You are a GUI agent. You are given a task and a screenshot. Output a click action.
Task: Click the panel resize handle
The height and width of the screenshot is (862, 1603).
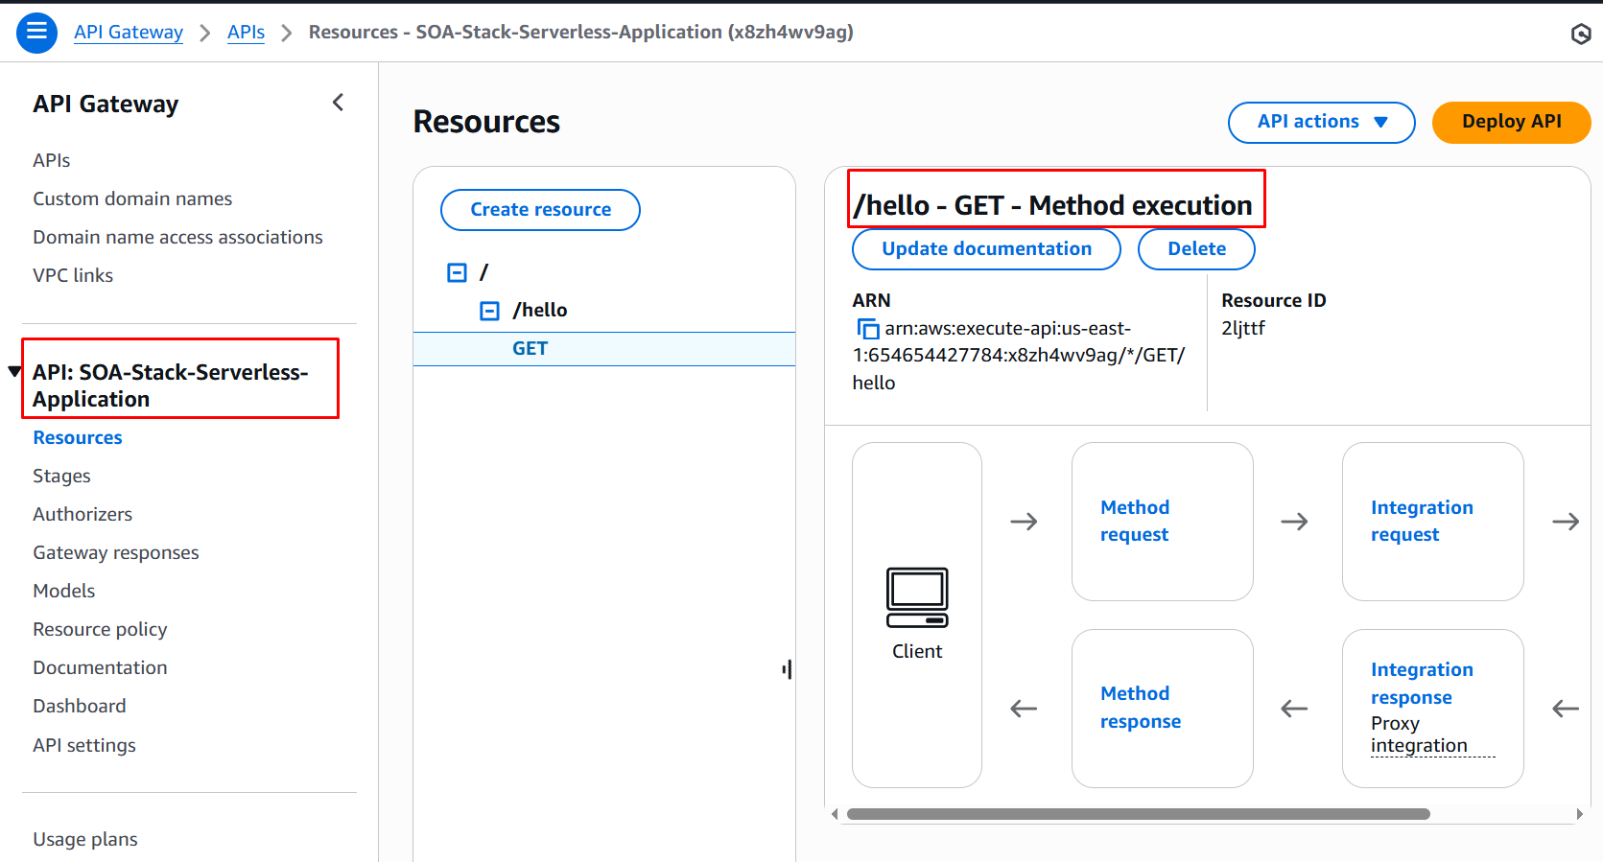tap(787, 669)
